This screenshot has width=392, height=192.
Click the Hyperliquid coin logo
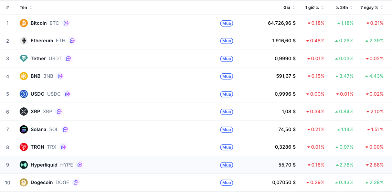[24, 165]
